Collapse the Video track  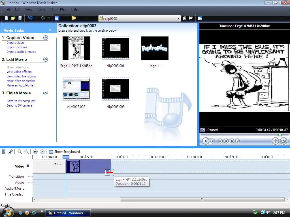28,166
